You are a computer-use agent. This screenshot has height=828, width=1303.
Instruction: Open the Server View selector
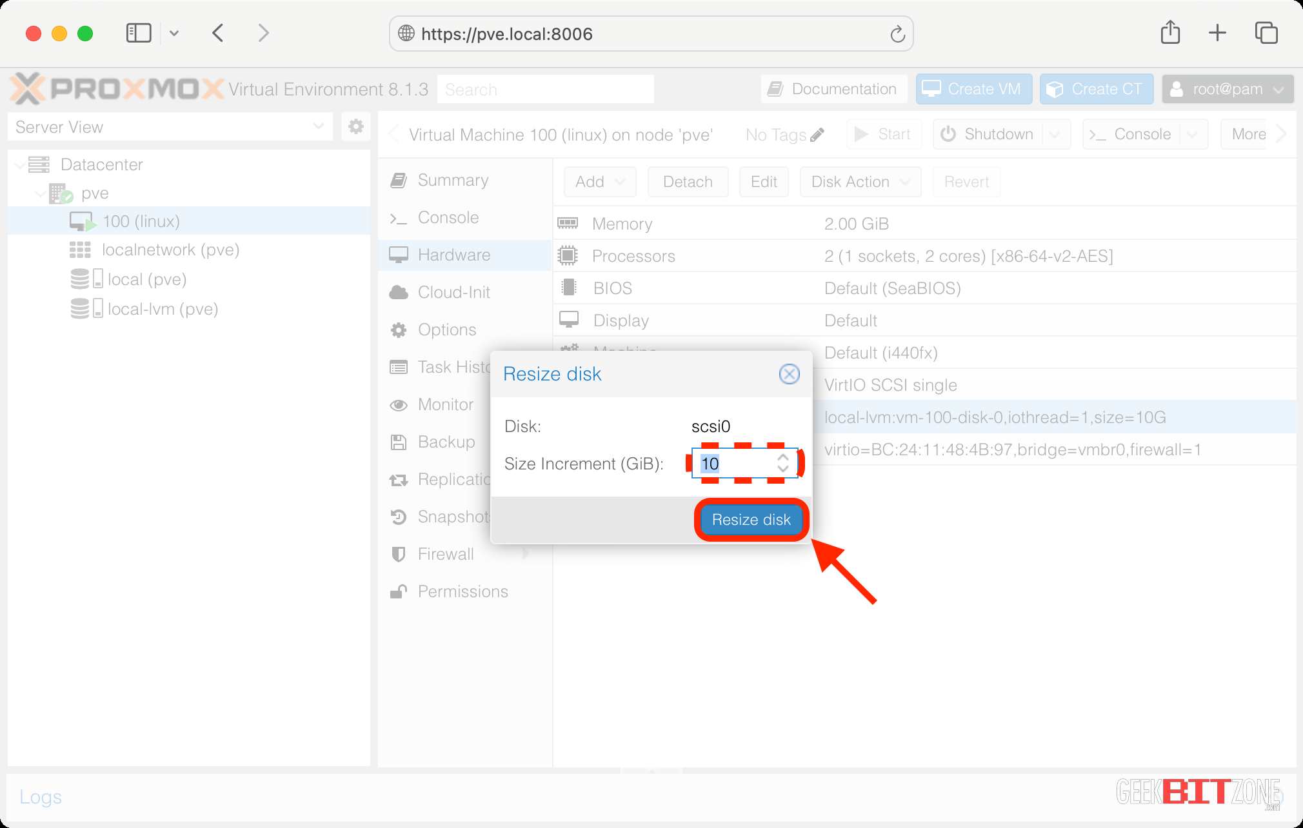click(317, 126)
